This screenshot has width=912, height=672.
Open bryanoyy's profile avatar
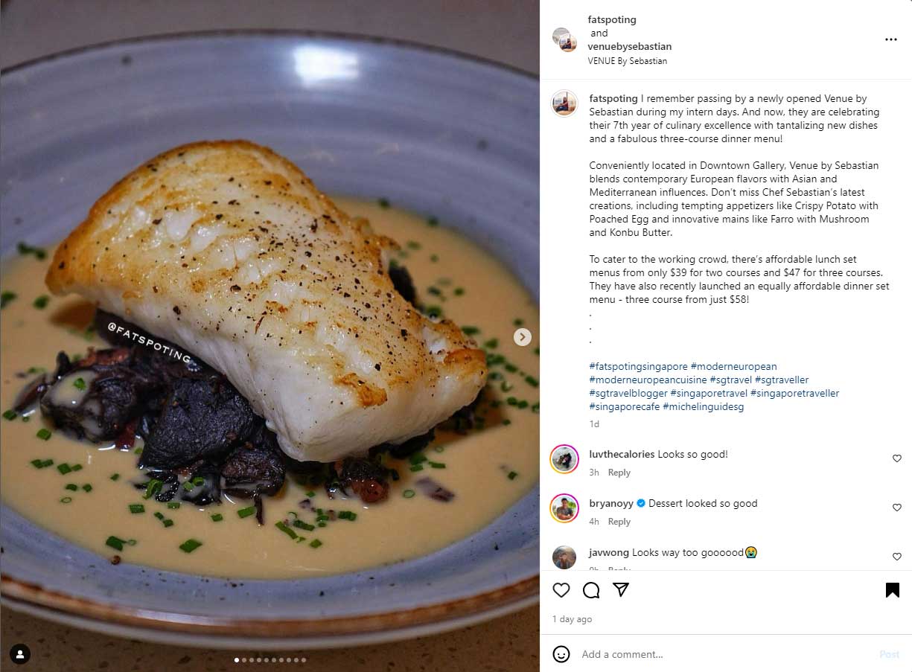pos(564,508)
